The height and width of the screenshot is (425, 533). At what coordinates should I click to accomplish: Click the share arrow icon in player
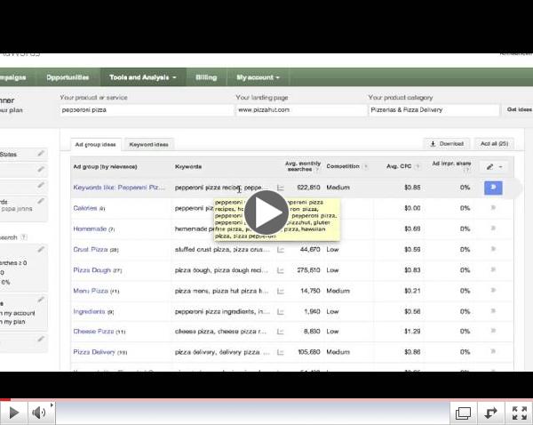click(490, 413)
